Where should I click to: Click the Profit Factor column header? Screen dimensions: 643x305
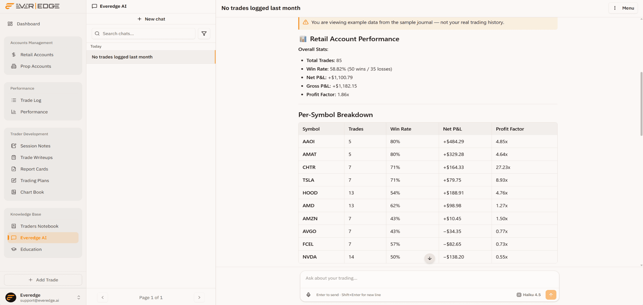[x=510, y=129]
